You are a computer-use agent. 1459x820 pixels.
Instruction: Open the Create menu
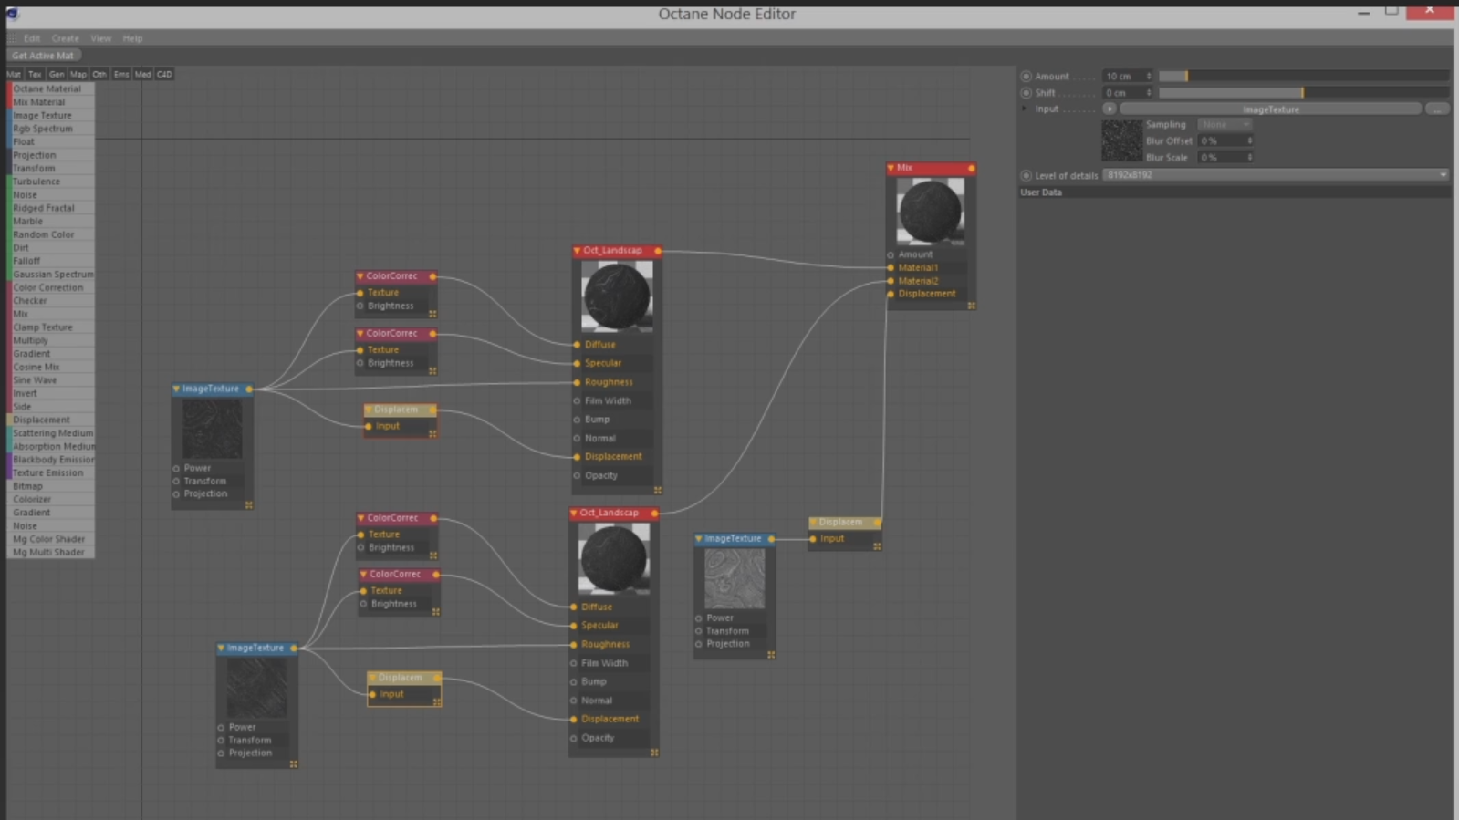[66, 38]
